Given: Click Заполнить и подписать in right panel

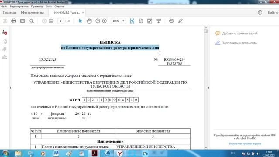Looking at the screenshot, I should (x=236, y=43).
